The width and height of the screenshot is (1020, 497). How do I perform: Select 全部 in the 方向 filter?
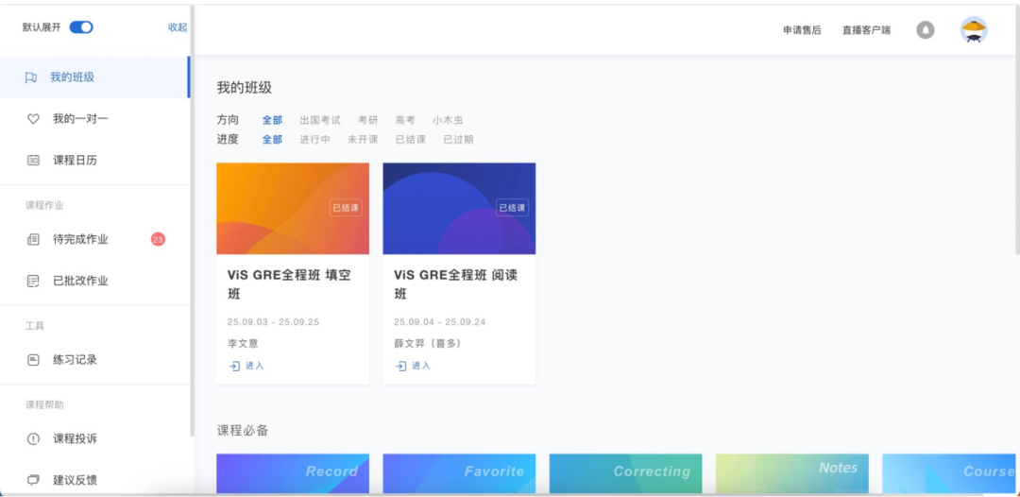coord(273,120)
